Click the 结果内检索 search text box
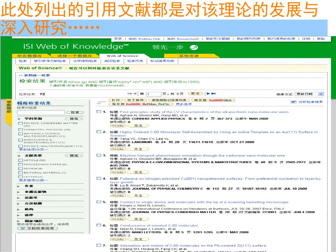 pos(36,112)
